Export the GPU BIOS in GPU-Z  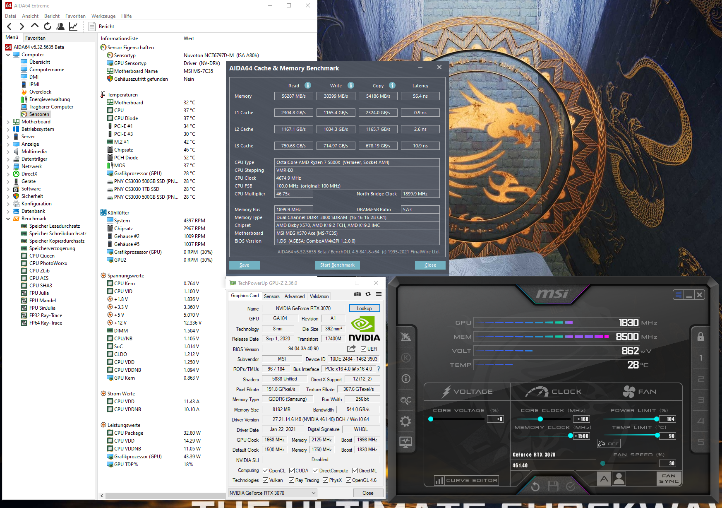(352, 349)
